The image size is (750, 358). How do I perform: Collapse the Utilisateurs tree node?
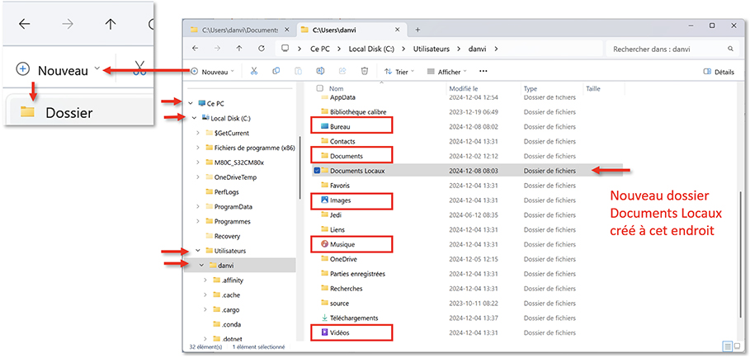197,251
